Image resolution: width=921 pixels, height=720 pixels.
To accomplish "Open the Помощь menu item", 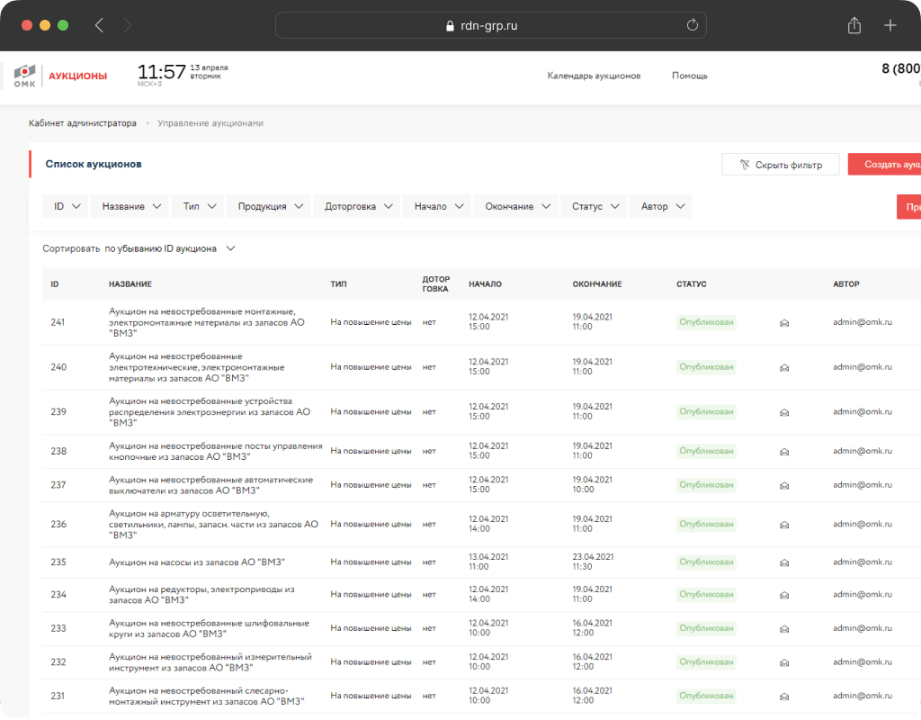I will point(689,76).
